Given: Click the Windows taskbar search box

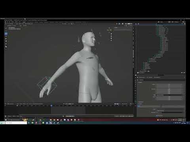Looking at the screenshot, I should [x=16, y=123].
